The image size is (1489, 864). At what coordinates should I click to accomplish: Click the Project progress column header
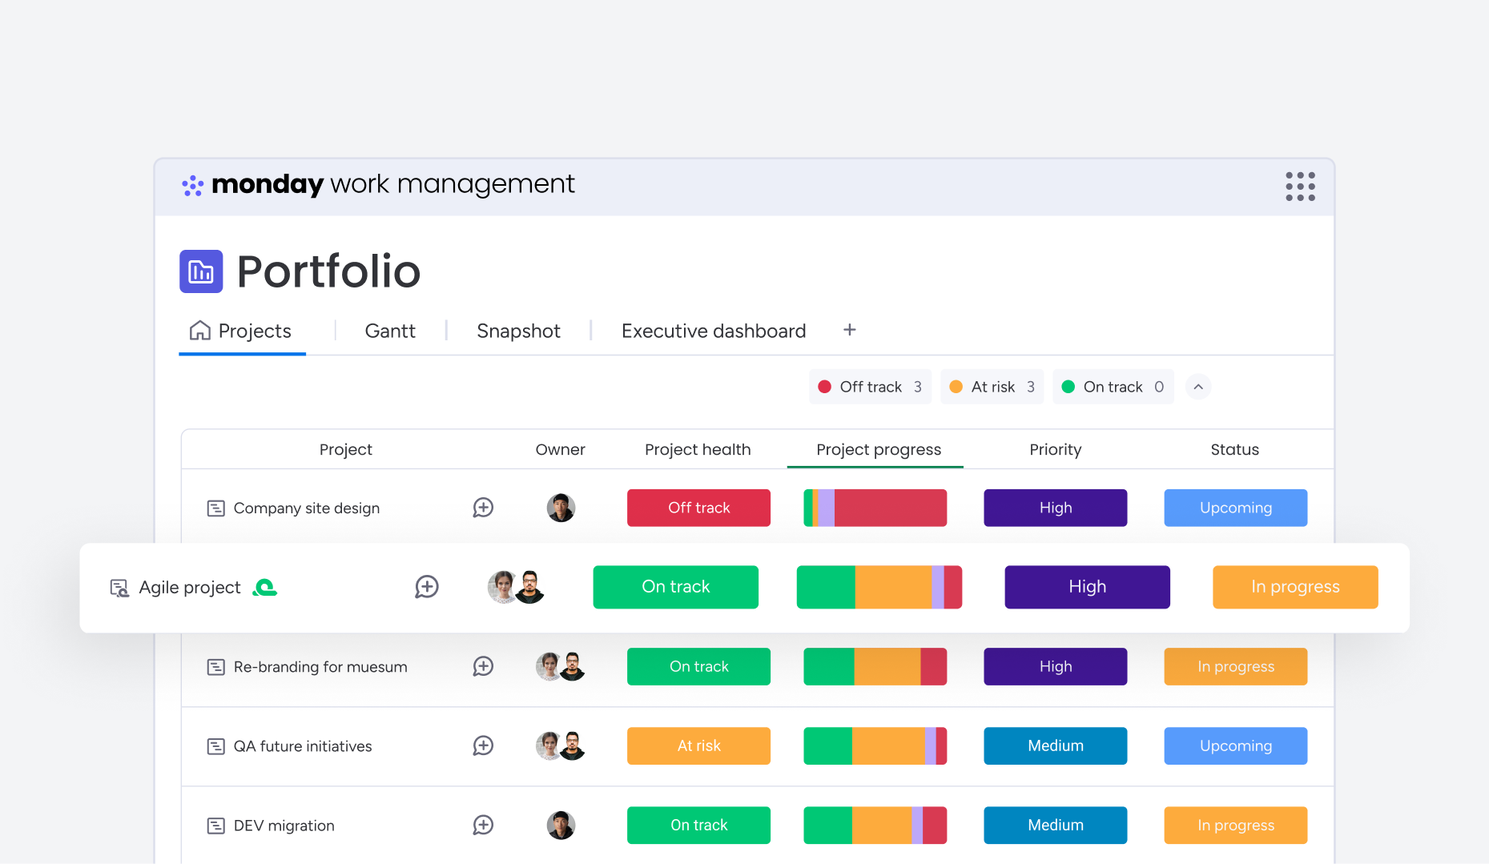click(879, 449)
